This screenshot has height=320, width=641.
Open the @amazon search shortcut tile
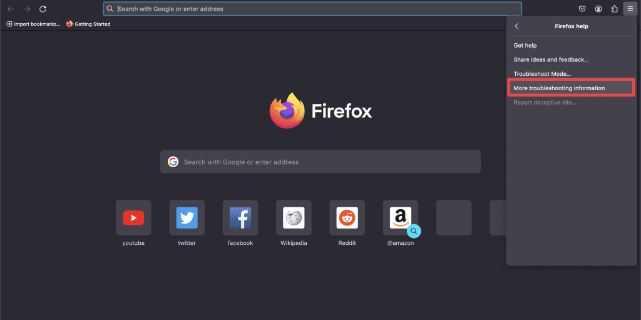[x=401, y=218]
